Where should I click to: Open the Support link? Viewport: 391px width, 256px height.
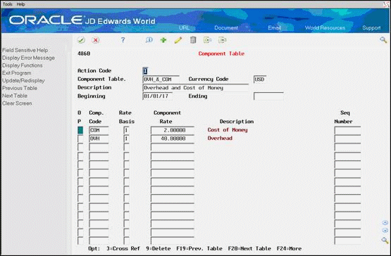tap(371, 27)
